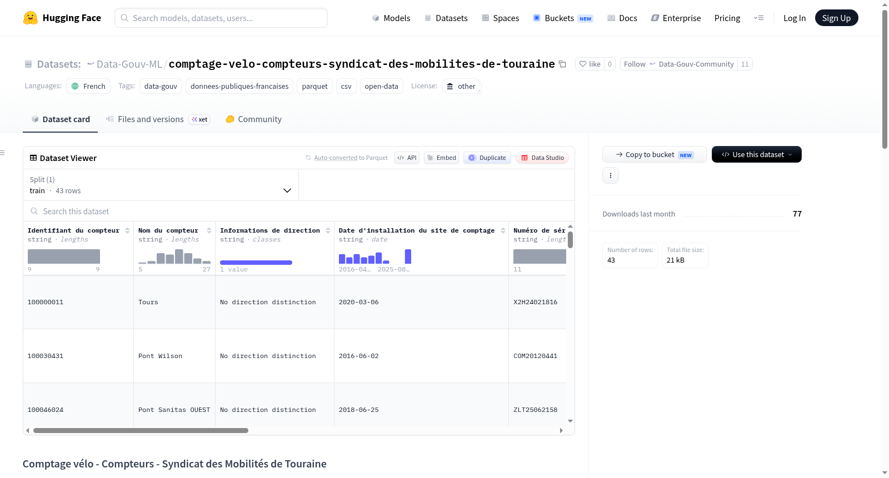Viewport: 889px width, 478px height.
Task: Click the Informations de direction class bar
Action: 256,263
